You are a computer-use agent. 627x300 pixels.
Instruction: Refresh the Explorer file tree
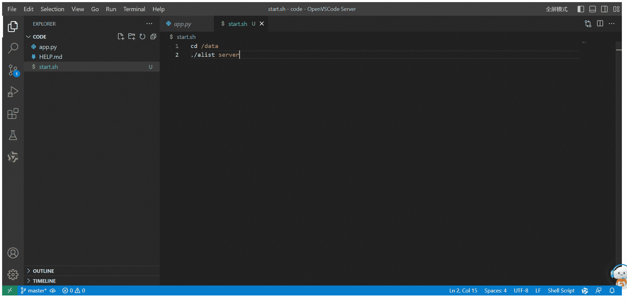point(142,37)
